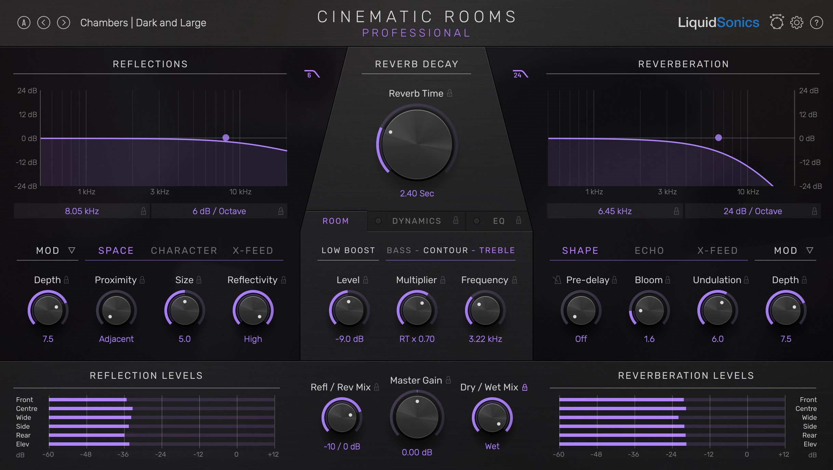This screenshot has width=833, height=470.
Task: Toggle lock next to Undulation
Action: click(x=746, y=280)
